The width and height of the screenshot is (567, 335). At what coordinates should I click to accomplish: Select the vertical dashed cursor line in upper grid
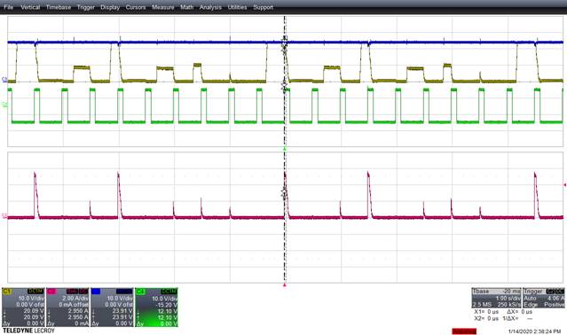(285, 82)
